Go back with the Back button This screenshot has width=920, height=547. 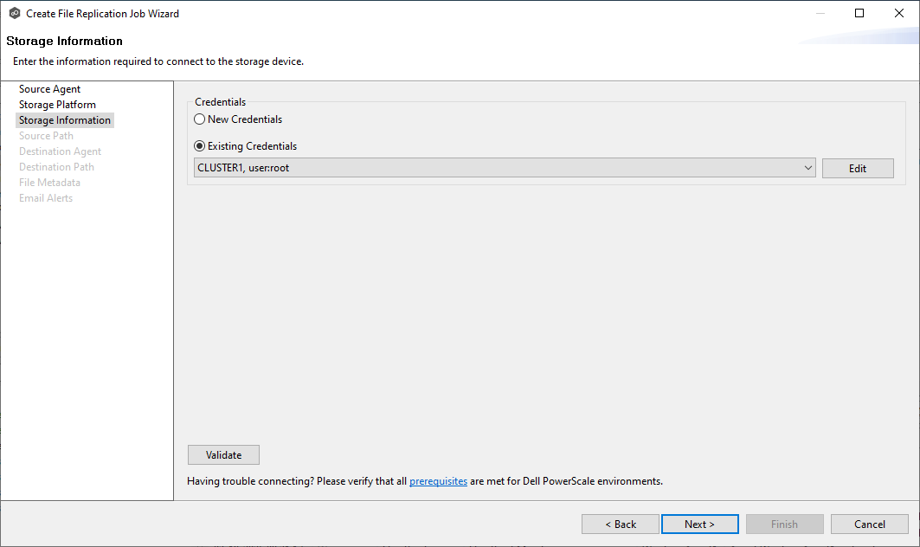[x=621, y=524]
